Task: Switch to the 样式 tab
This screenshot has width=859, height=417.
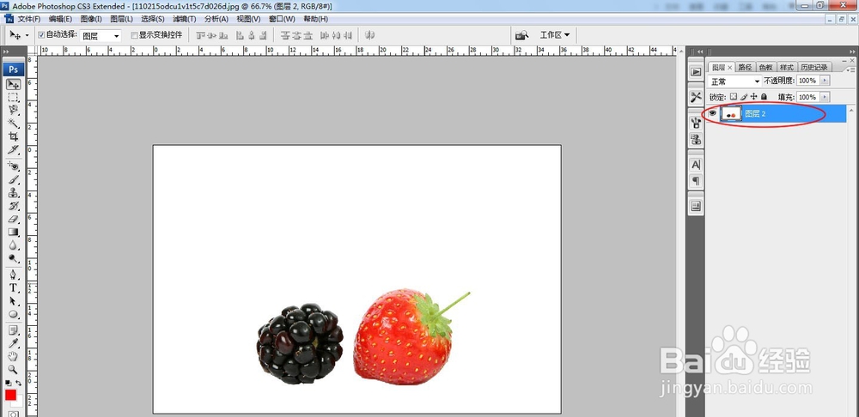Action: click(787, 67)
